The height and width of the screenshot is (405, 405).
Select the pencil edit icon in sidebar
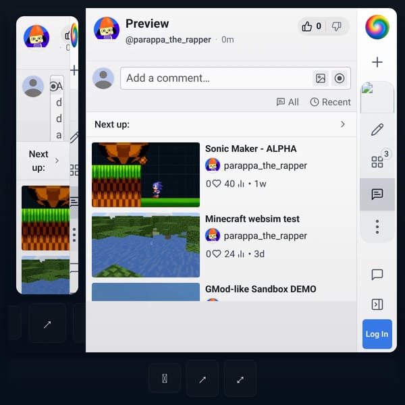tap(377, 130)
